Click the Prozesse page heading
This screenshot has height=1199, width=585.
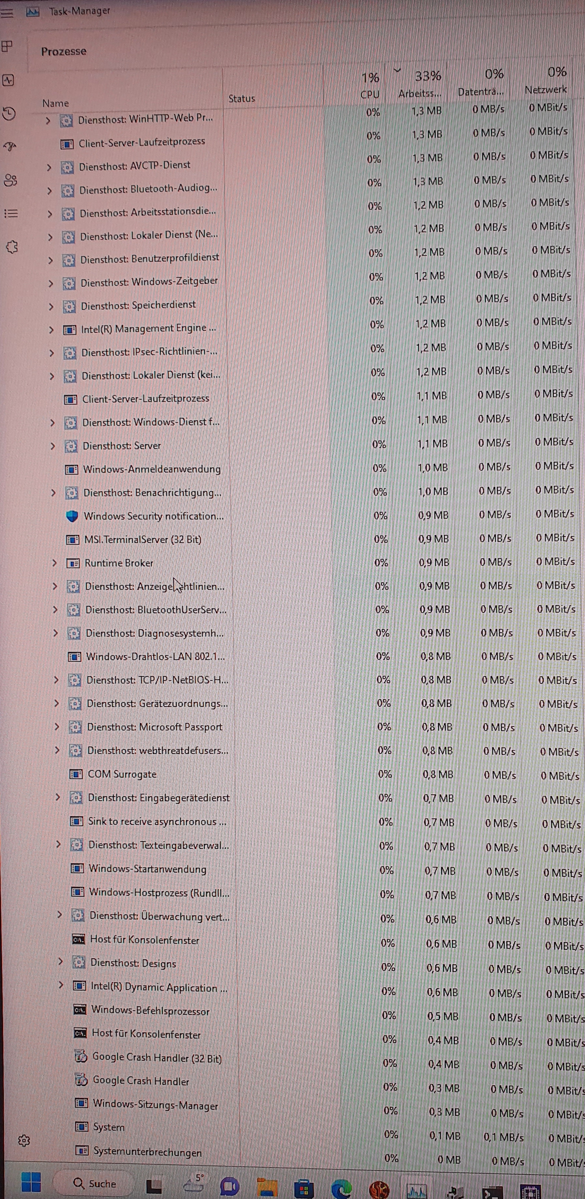pyautogui.click(x=64, y=51)
